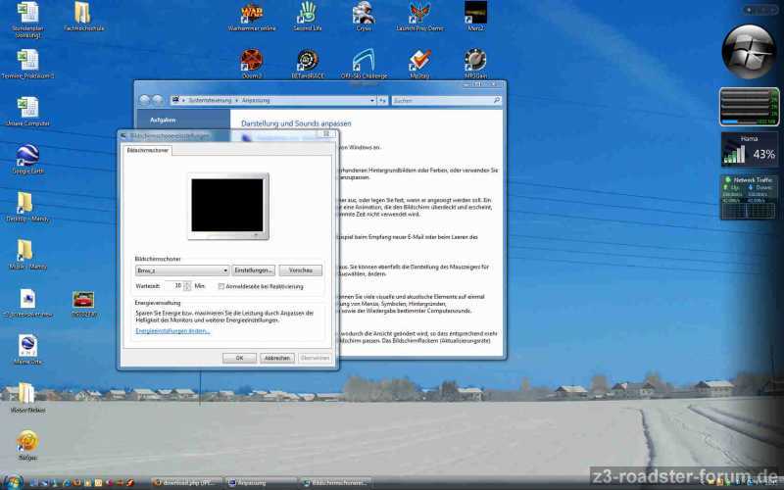Screen dimensions: 784x490
Task: Switch to the Anpassung taskbar window
Action: coord(260,483)
